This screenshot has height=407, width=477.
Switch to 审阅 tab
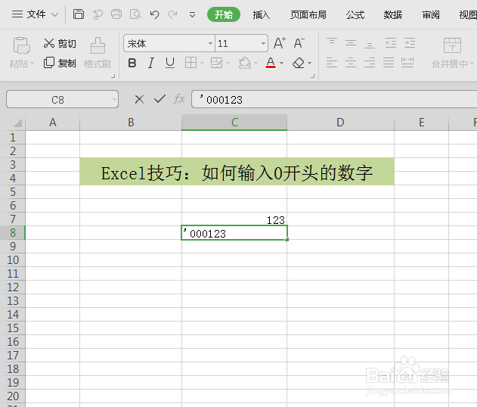(x=431, y=14)
